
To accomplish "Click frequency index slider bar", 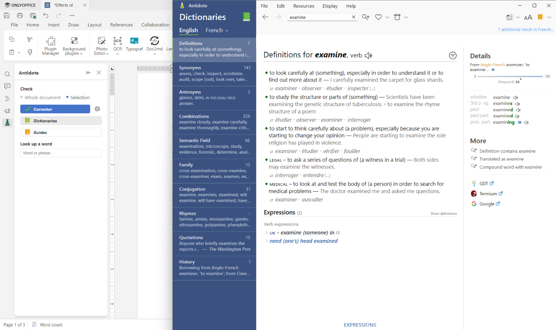I will coord(510,76).
